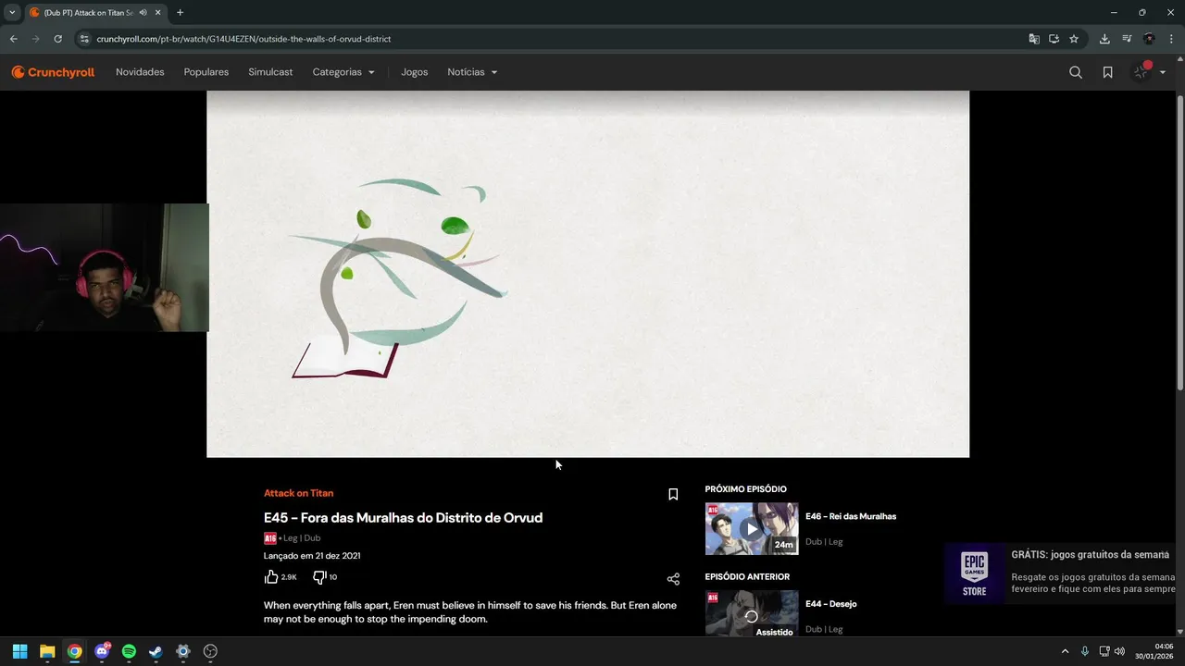This screenshot has width=1185, height=666.
Task: Add episode E45 to watchlist bookmark
Action: [673, 494]
